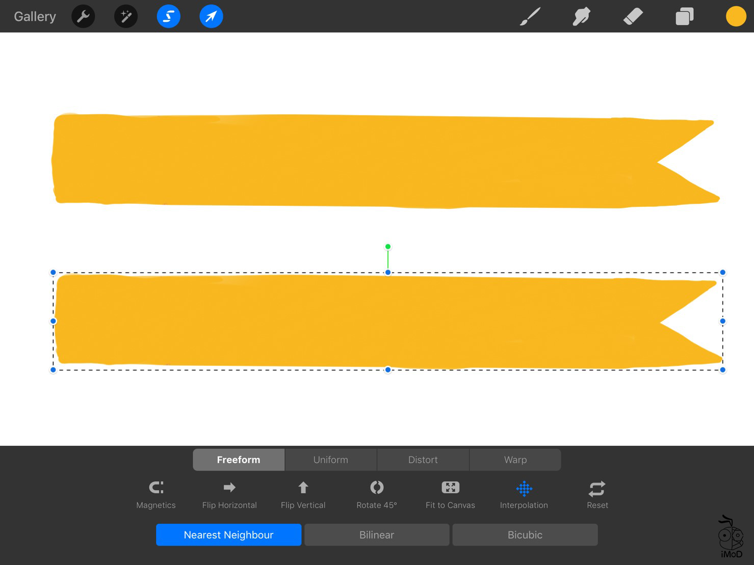Open the Adjustments magic wand panel
This screenshot has width=754, height=565.
click(x=125, y=16)
